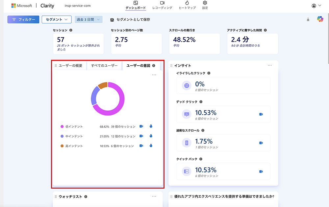Click the quick back arrow icon
The image size is (329, 207).
coord(187,172)
